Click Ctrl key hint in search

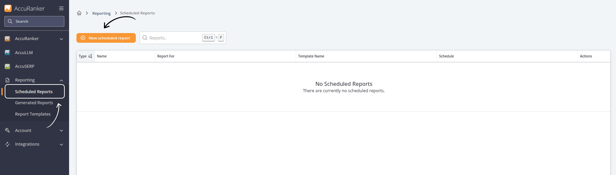pos(209,38)
